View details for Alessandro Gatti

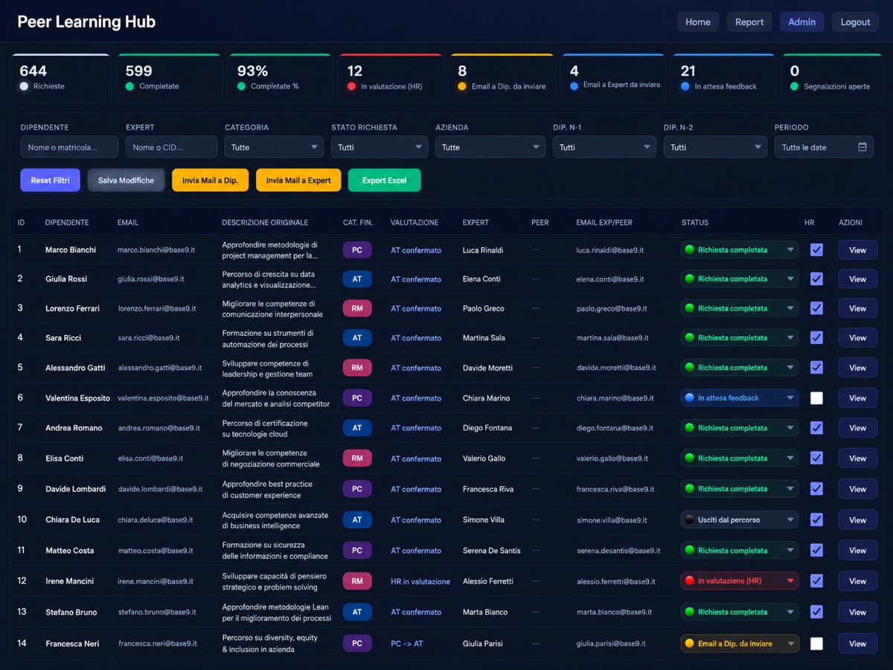(857, 368)
